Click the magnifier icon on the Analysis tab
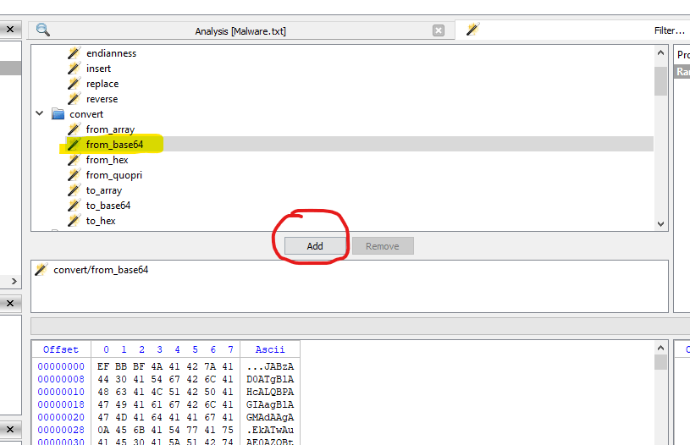Viewport: 690px width, 445px height. click(x=42, y=30)
